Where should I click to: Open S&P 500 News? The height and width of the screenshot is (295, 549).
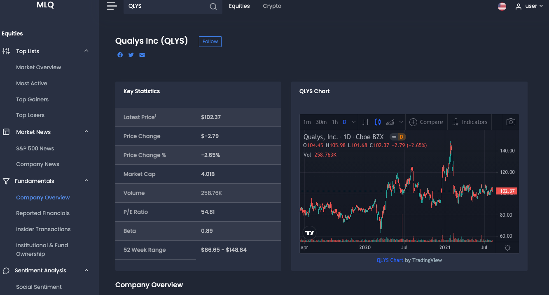click(35, 148)
